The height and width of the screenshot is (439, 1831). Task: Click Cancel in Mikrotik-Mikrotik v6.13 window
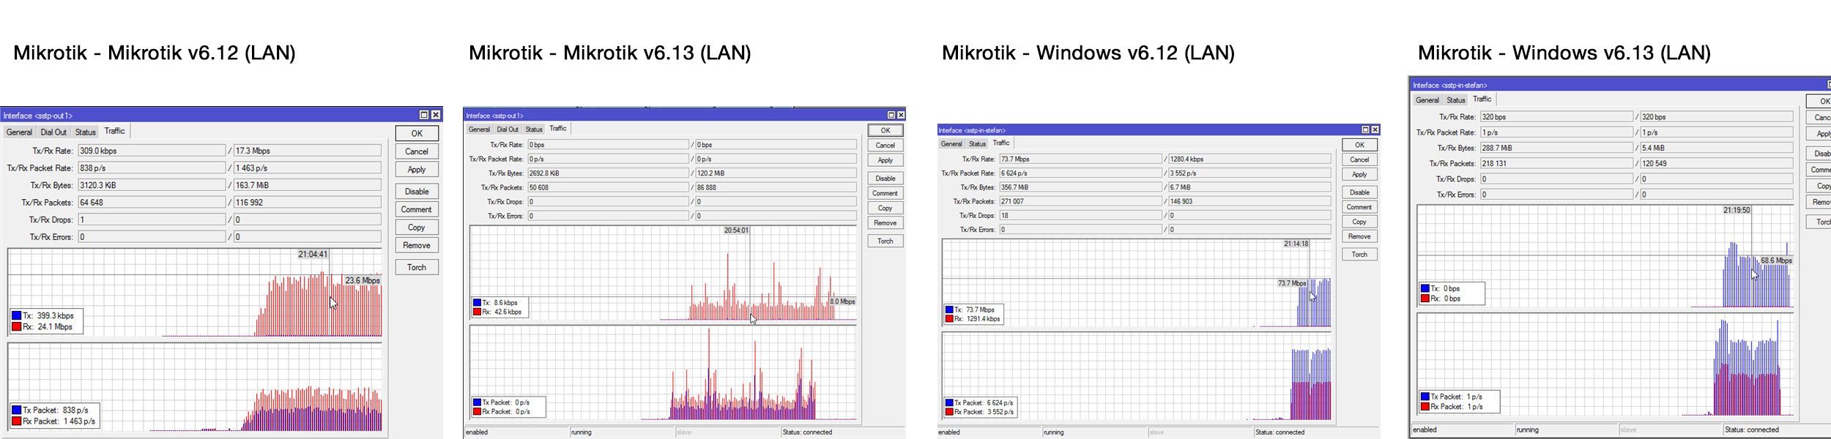point(885,146)
